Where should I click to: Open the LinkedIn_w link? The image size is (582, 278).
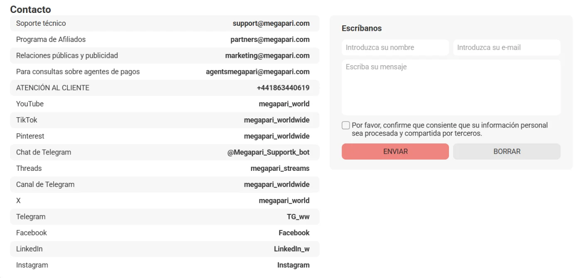(x=292, y=249)
